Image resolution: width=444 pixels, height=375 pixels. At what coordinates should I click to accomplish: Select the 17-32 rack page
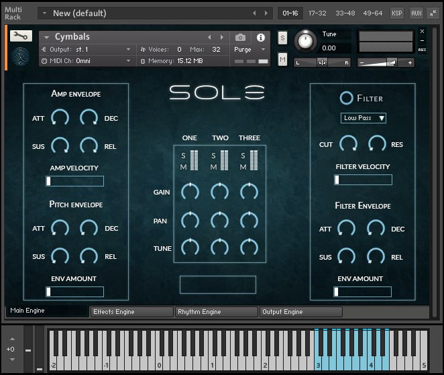(x=317, y=13)
